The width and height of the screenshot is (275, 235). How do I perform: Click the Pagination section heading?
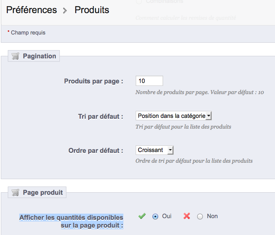[39, 56]
